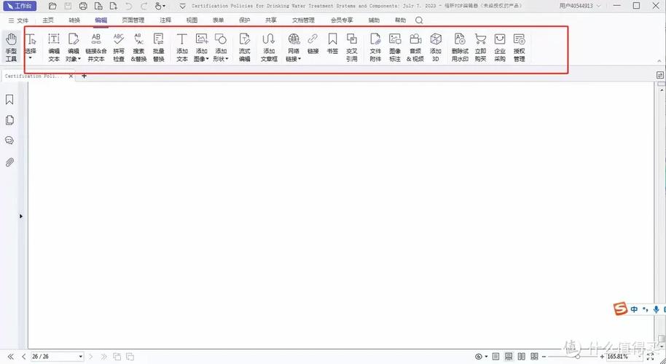Screen dimensions: 666x364
Task: Click Image Annotation (图像标注) tool
Action: pyautogui.click(x=395, y=47)
